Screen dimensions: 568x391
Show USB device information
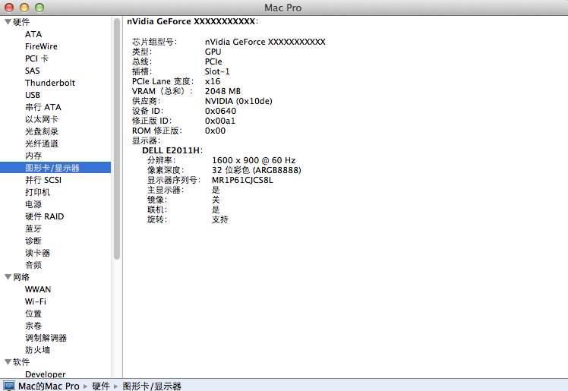tap(33, 95)
